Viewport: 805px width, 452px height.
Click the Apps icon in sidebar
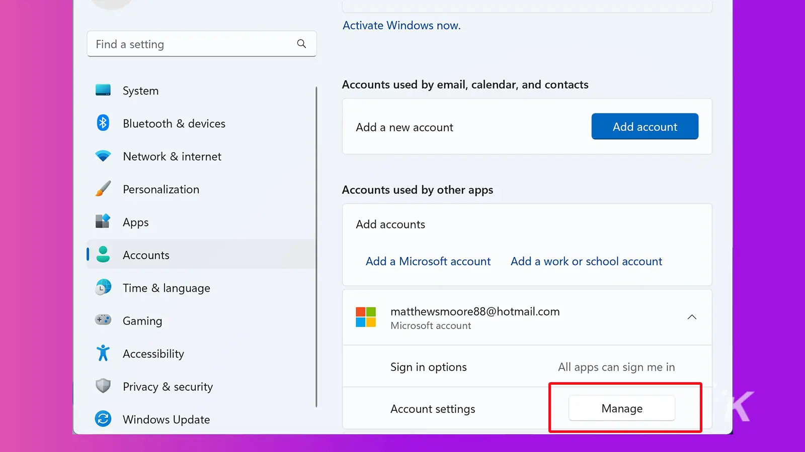[103, 221]
